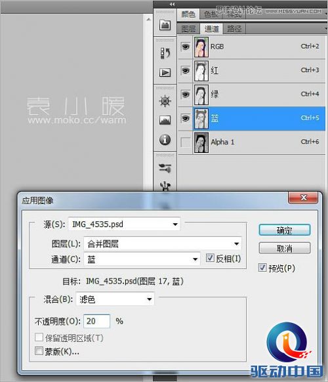Select the RGB channel thumbnail
This screenshot has width=328, height=382.
201,47
